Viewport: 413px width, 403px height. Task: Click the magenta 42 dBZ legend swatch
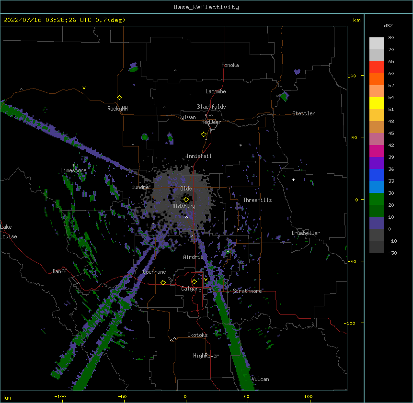click(377, 151)
